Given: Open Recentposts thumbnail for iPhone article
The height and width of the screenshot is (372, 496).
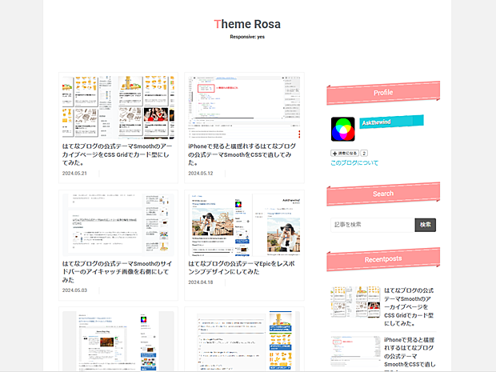Looking at the screenshot, I should pyautogui.click(x=355, y=352).
